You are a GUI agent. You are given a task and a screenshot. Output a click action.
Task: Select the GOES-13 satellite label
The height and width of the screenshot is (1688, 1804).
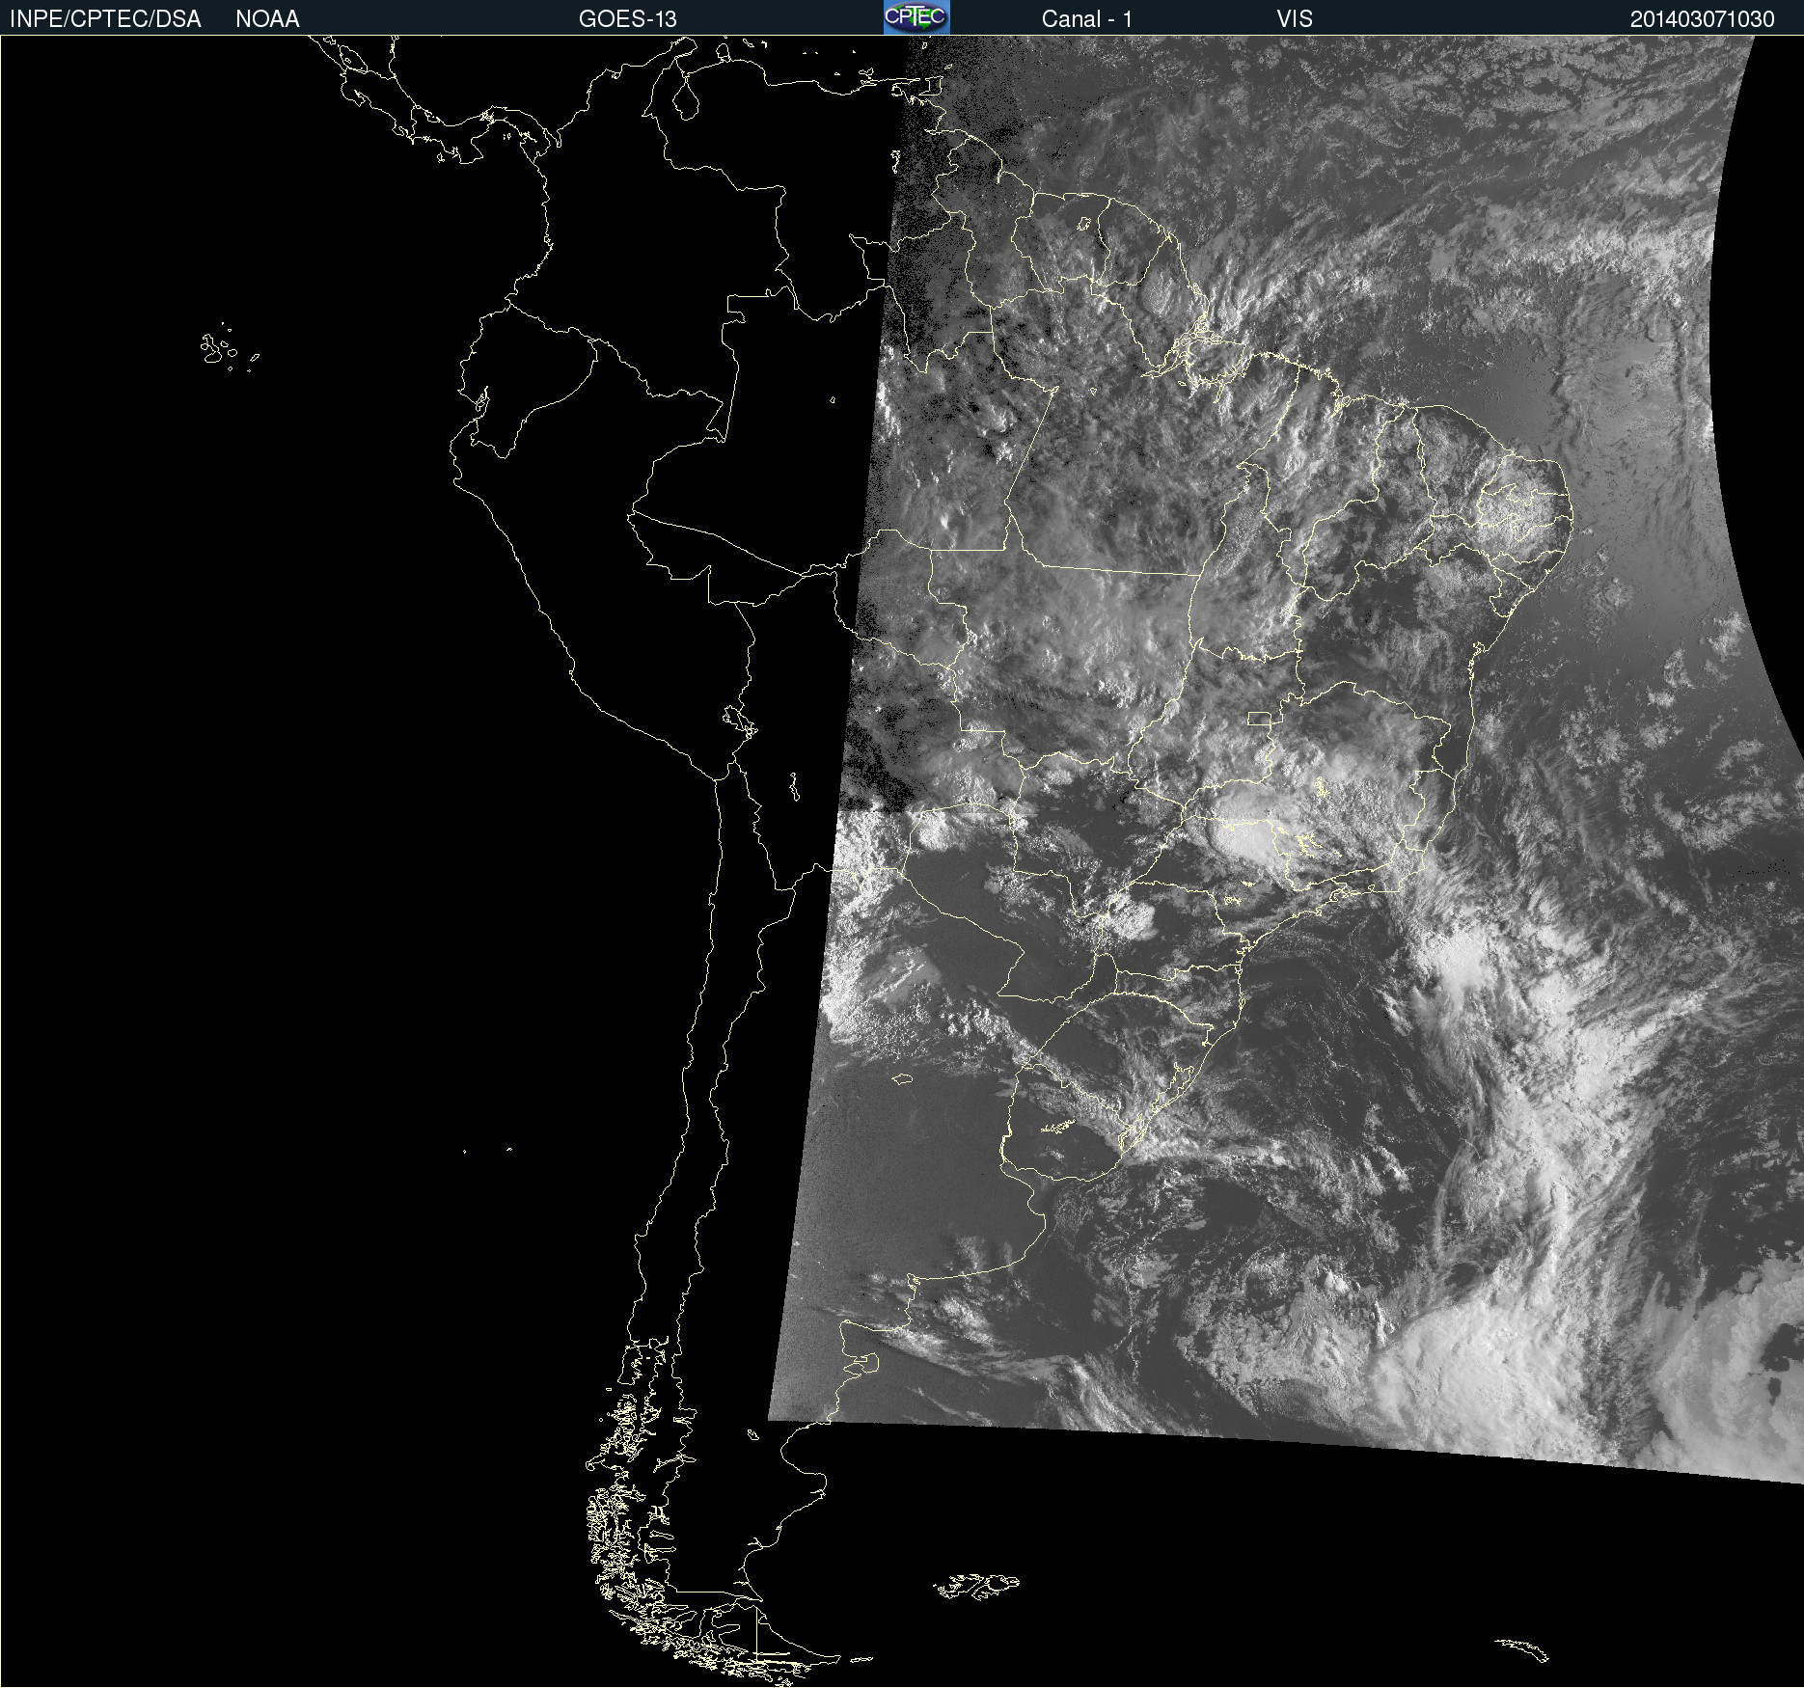pos(628,19)
